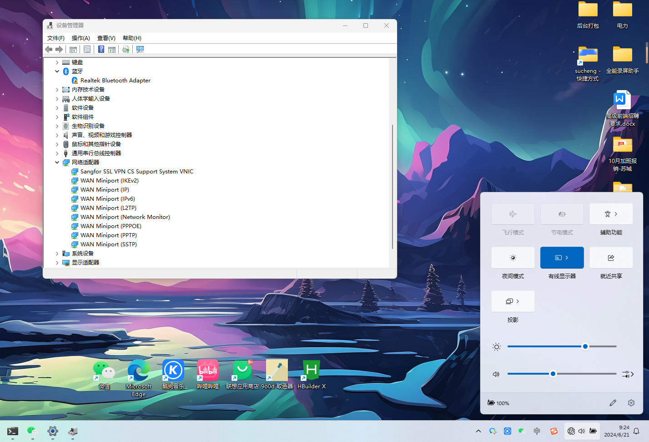649x442 pixels.
Task: Click the update driver toolbar icon
Action: point(126,49)
